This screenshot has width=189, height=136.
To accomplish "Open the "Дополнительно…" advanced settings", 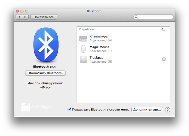I will point(147,110).
